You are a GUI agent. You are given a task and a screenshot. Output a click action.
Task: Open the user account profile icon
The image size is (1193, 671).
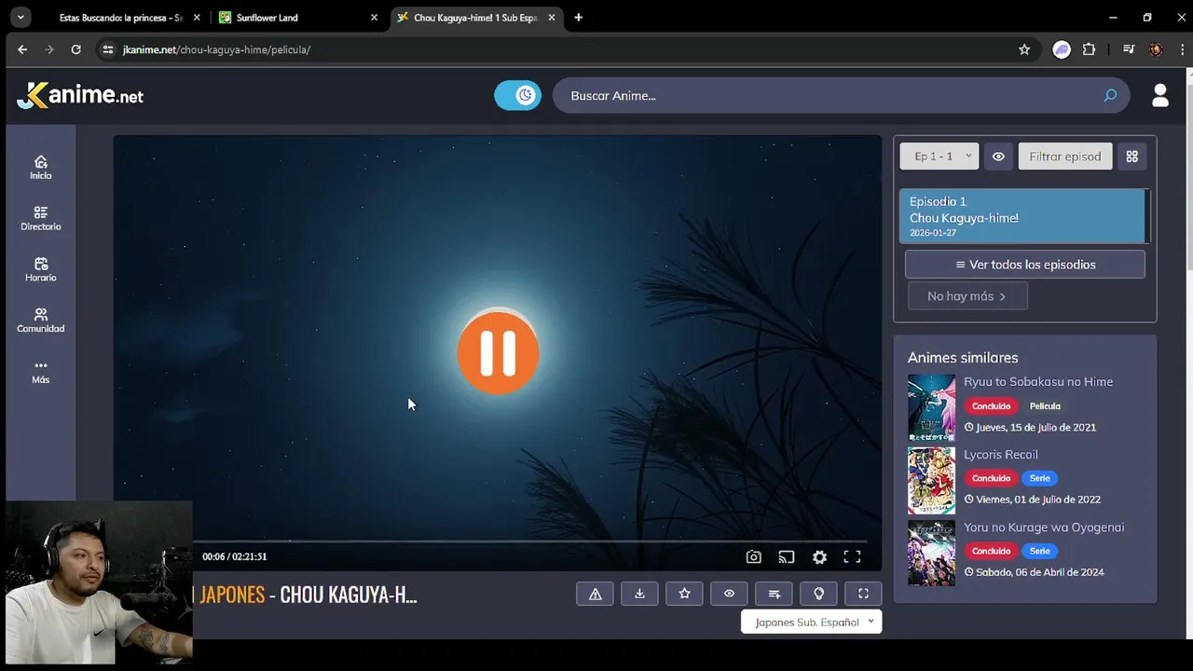1160,95
